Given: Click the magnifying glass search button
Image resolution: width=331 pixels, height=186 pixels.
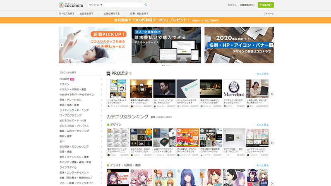Looking at the screenshot, I should click(x=146, y=5).
